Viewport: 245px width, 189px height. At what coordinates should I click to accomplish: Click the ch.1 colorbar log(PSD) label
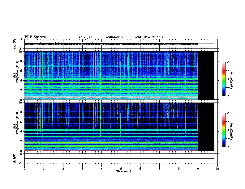(232, 80)
